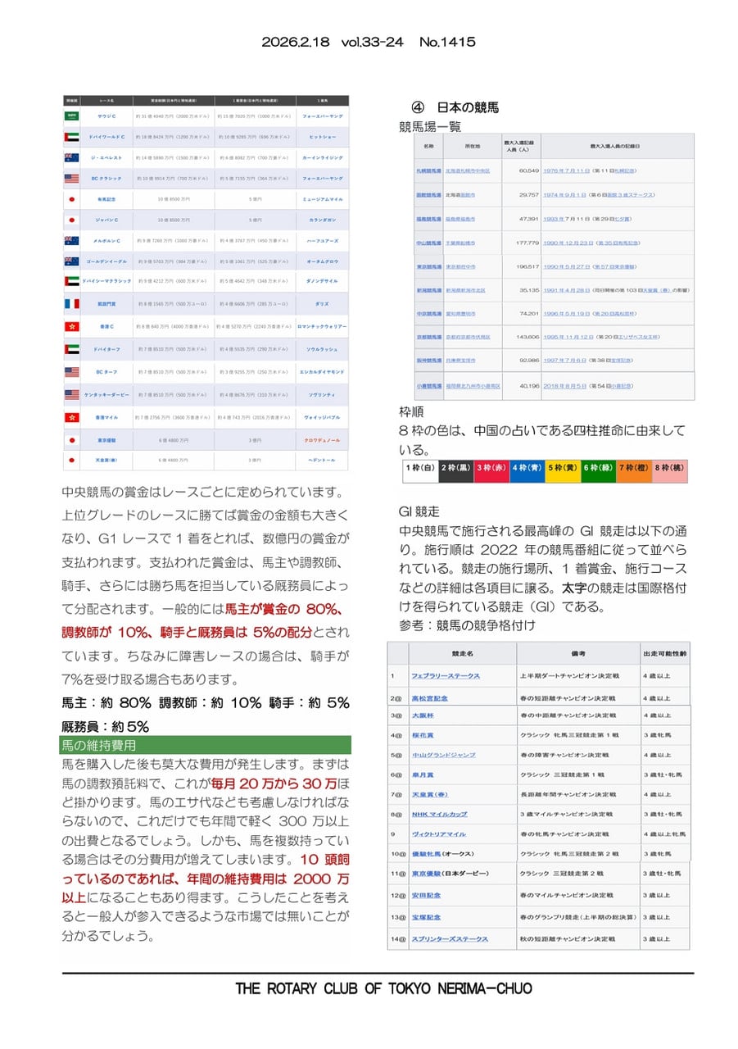738x1049 pixels.
Task: Select the French flag beside 凱旋門賞
Action: click(72, 303)
